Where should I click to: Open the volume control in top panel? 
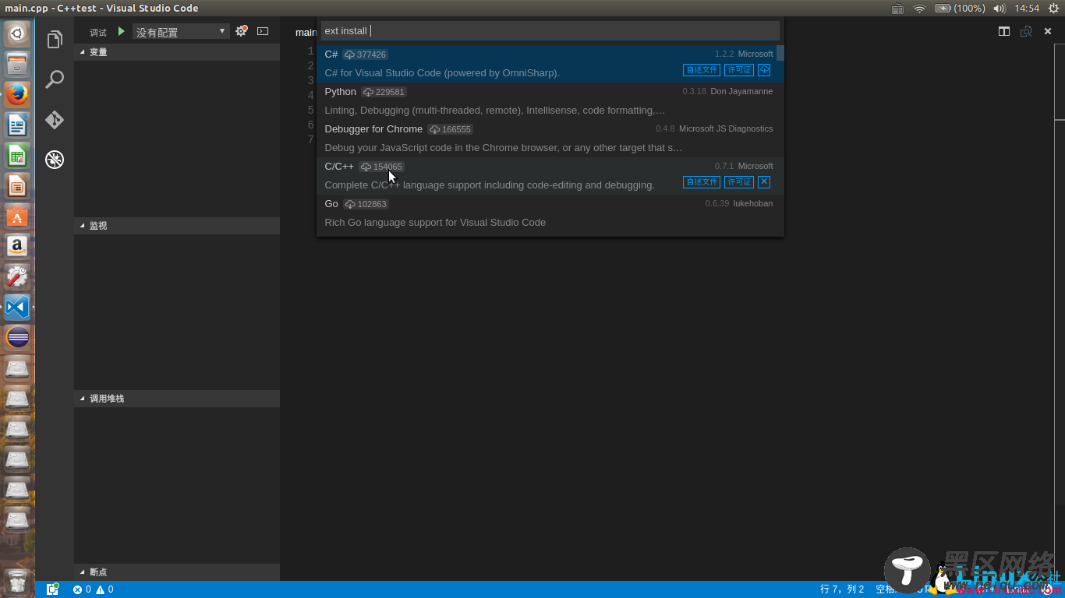(1000, 9)
